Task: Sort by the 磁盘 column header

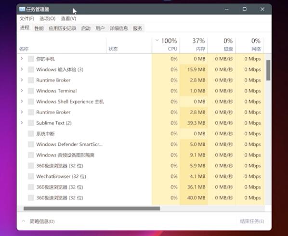Action: 222,45
